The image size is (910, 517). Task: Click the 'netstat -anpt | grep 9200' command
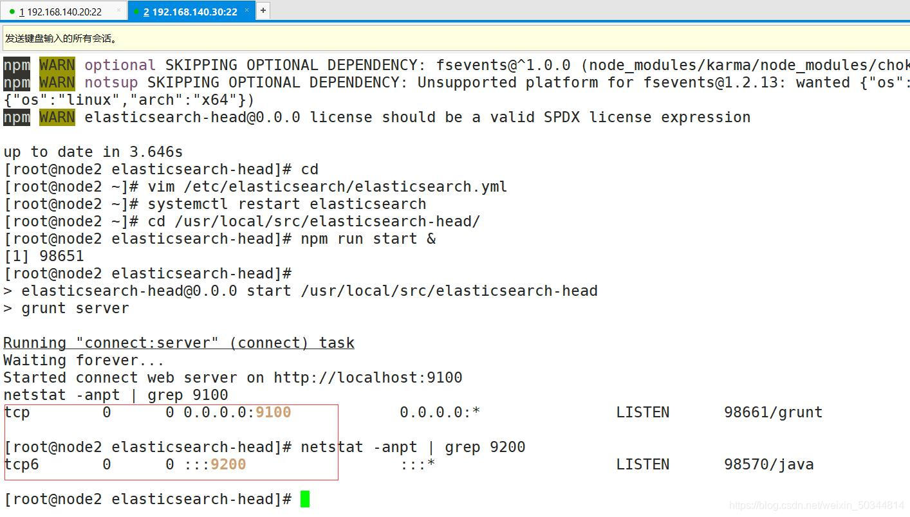(x=413, y=447)
